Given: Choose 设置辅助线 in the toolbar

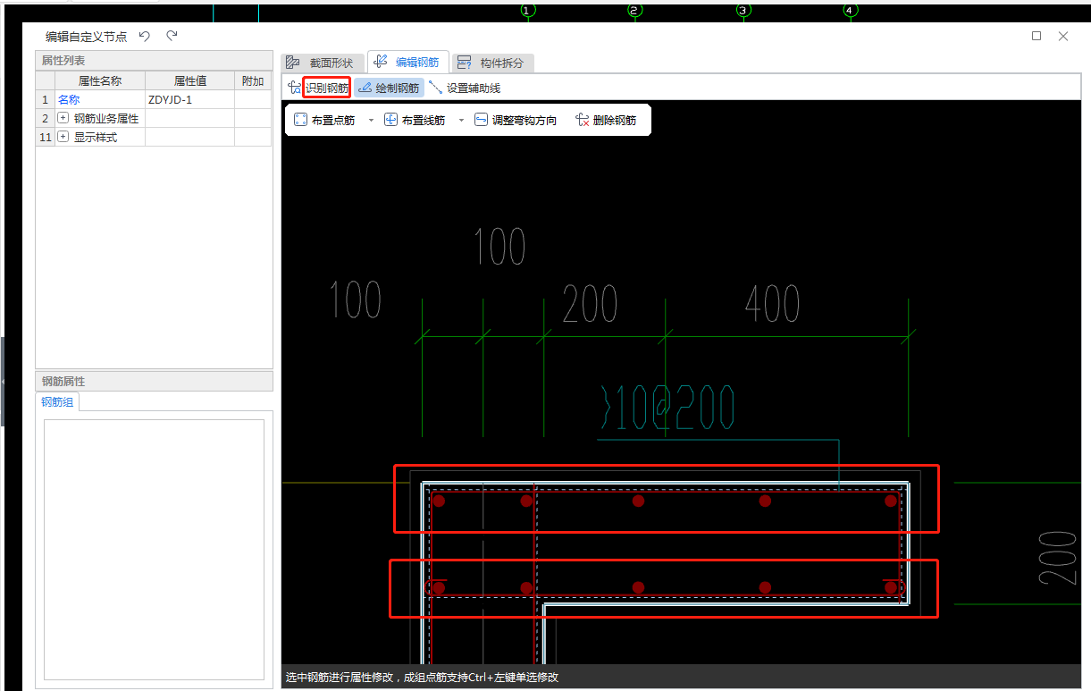Looking at the screenshot, I should [465, 88].
